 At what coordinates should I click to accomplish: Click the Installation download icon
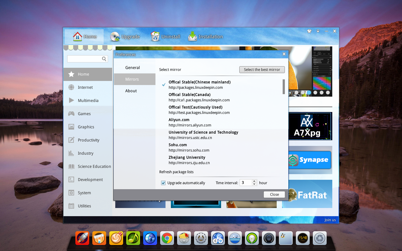click(193, 37)
